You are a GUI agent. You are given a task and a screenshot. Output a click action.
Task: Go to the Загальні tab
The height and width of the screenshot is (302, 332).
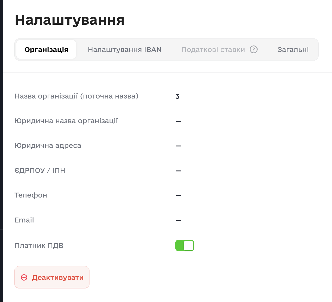(x=293, y=49)
